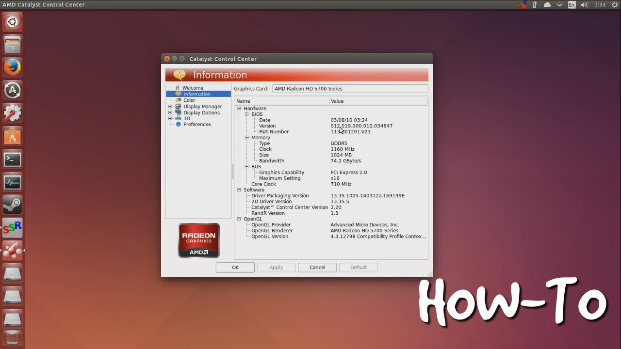Select the Core Clock row
Viewport: 621px width, 349px height.
point(331,184)
